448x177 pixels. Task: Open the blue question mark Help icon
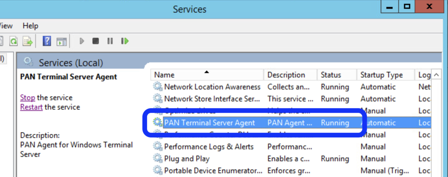47,41
